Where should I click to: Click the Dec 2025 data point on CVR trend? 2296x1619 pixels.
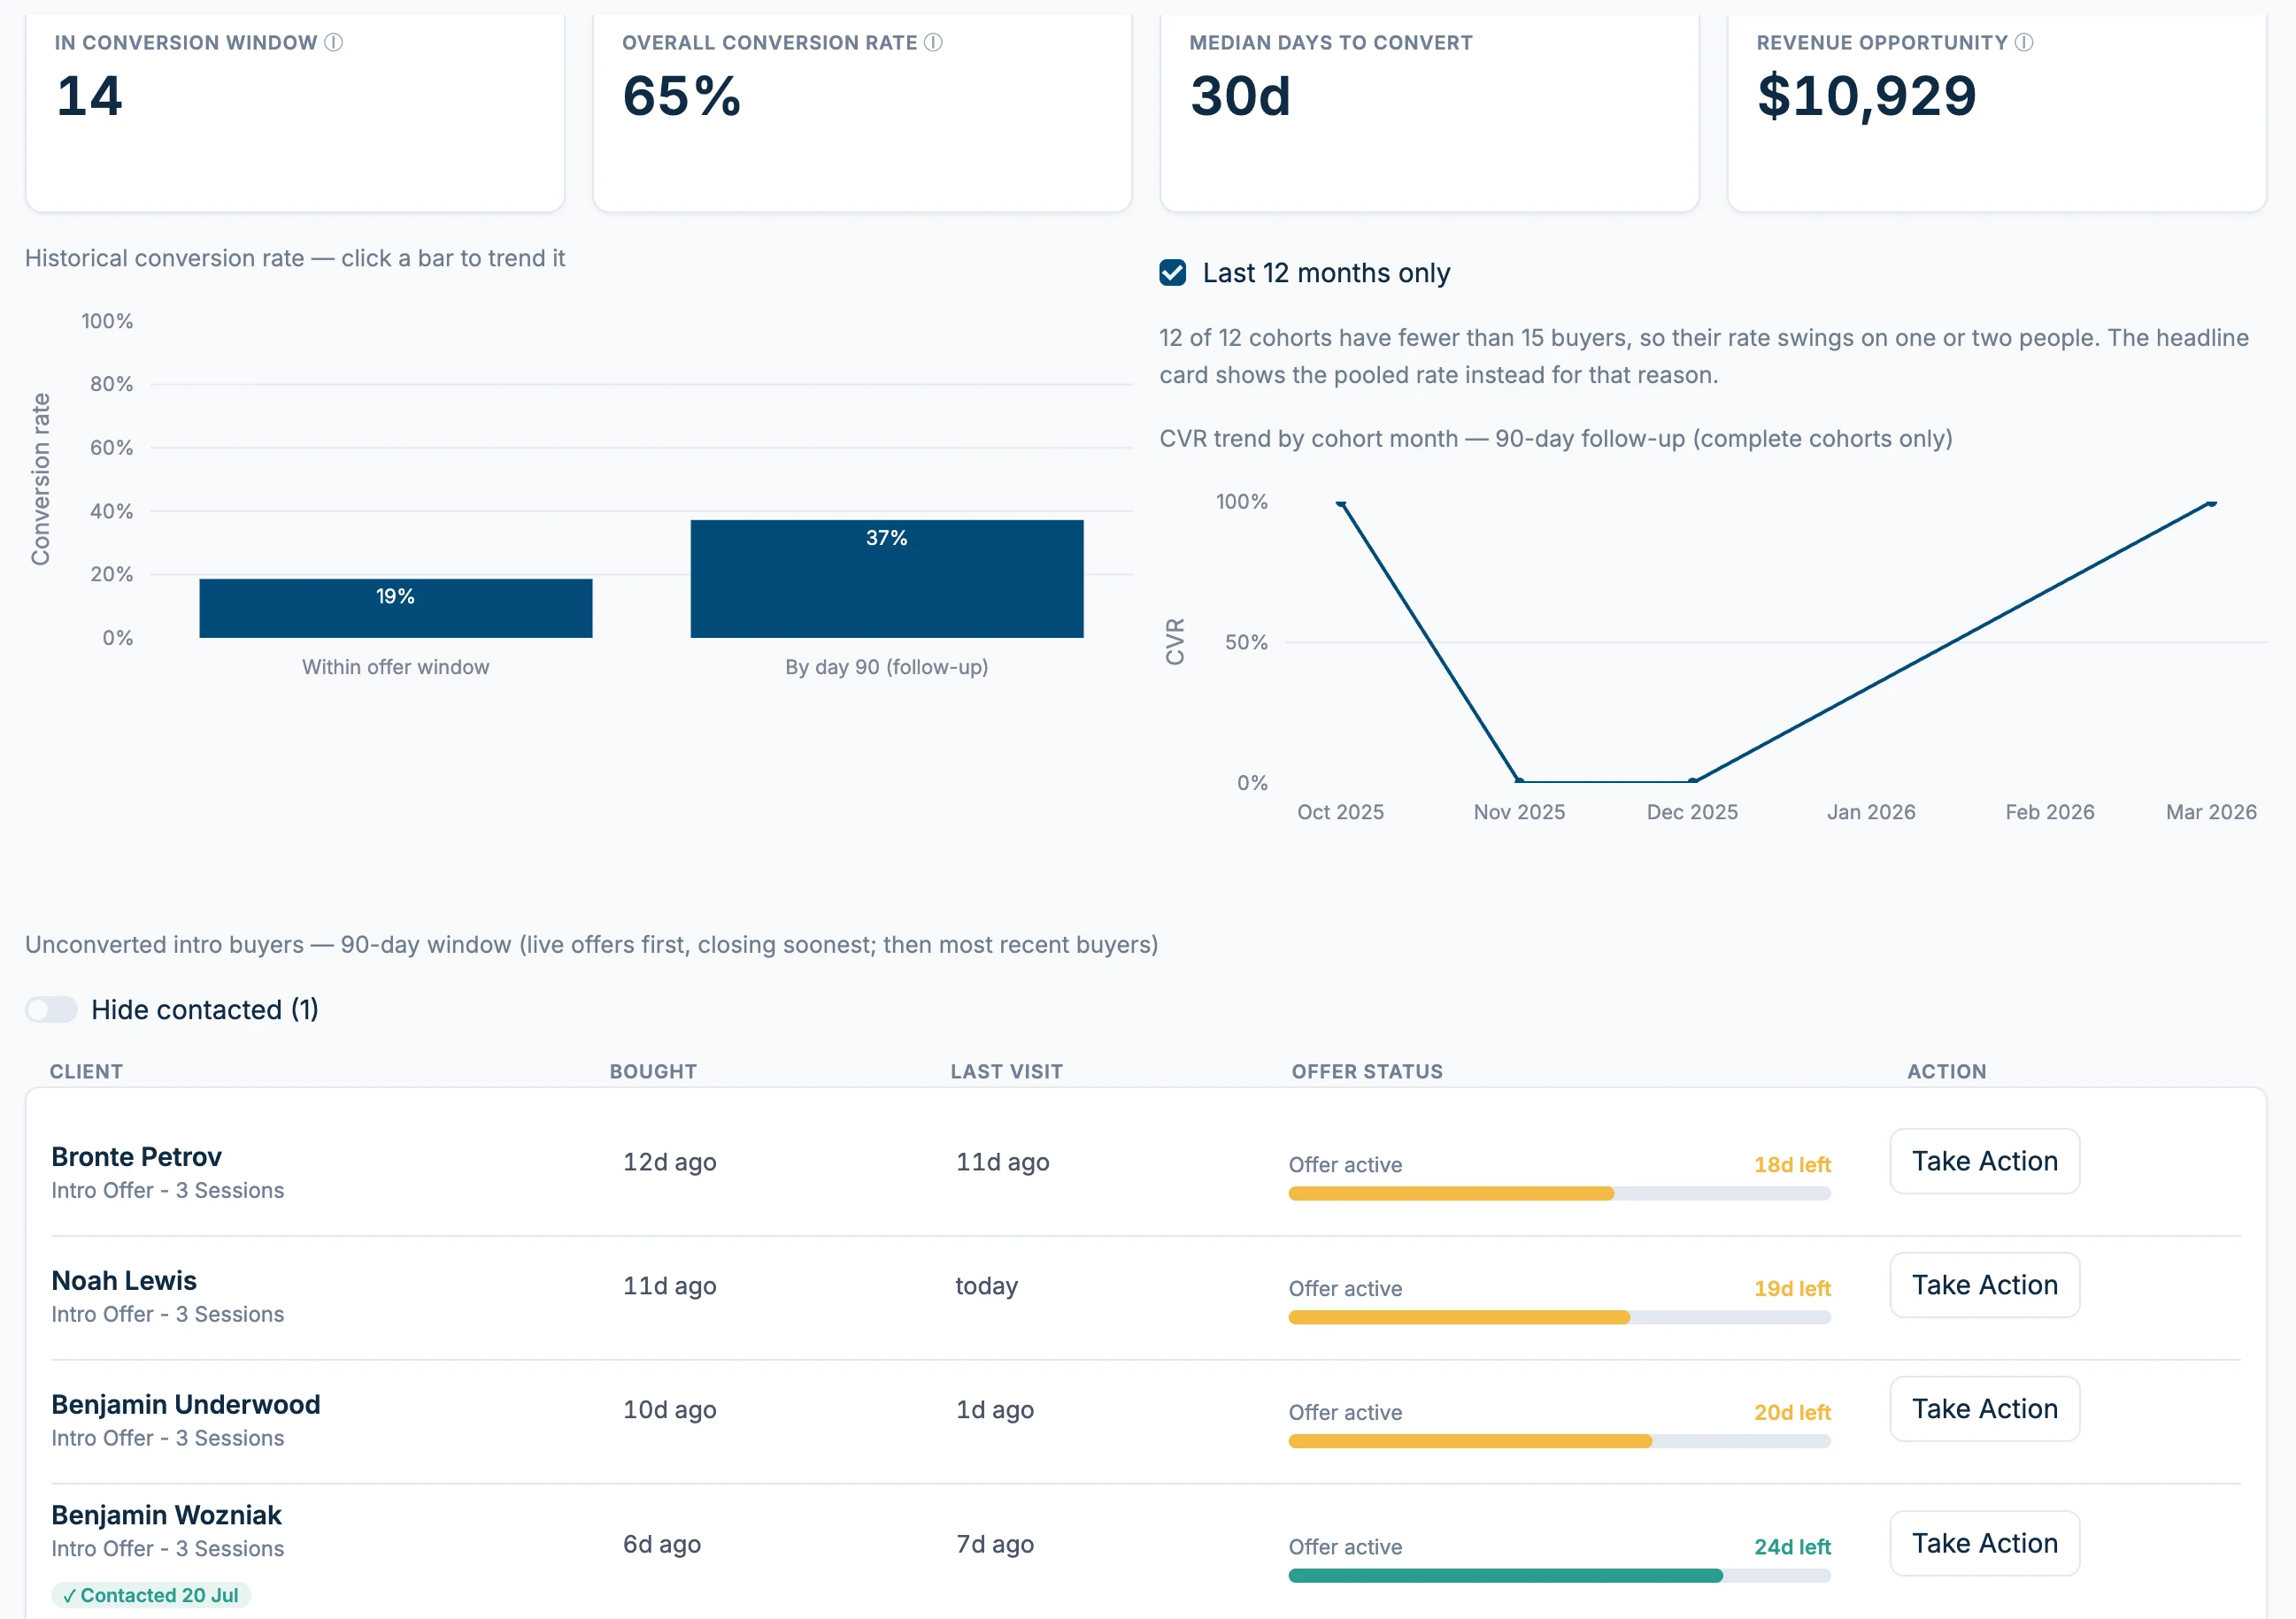[x=1693, y=780]
